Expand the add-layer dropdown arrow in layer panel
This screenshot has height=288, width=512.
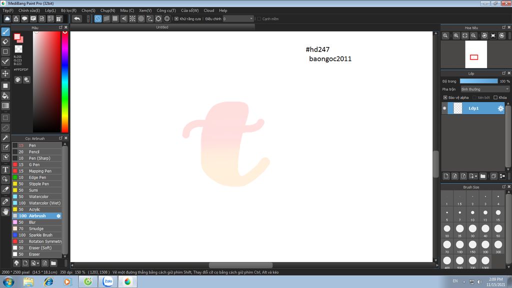pyautogui.click(x=476, y=176)
